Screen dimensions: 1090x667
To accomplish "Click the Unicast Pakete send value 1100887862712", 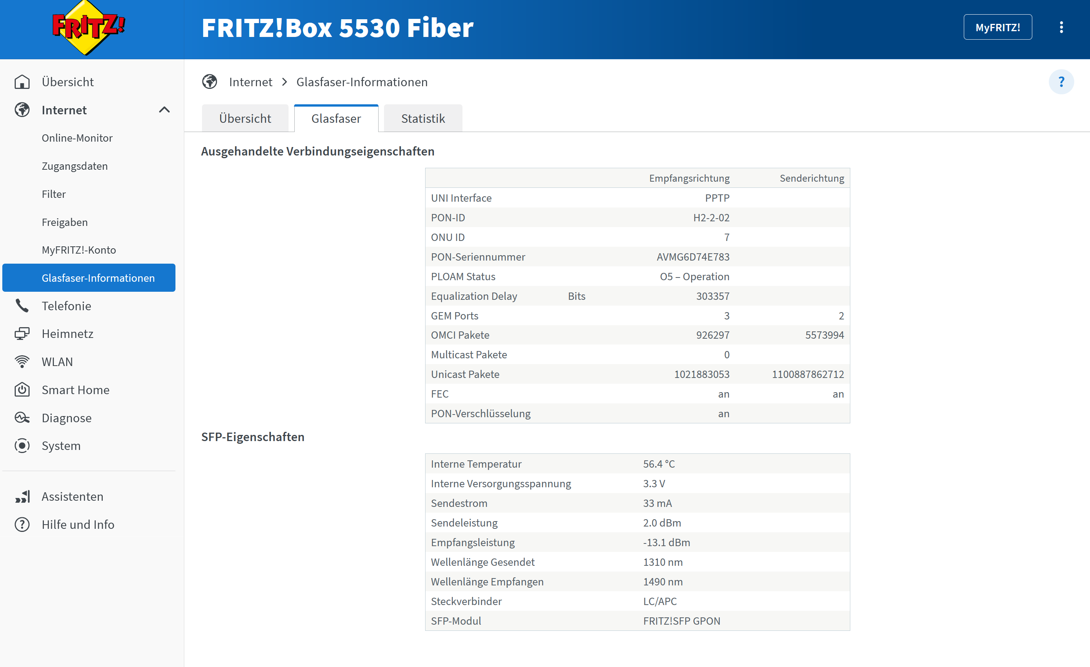I will [808, 374].
